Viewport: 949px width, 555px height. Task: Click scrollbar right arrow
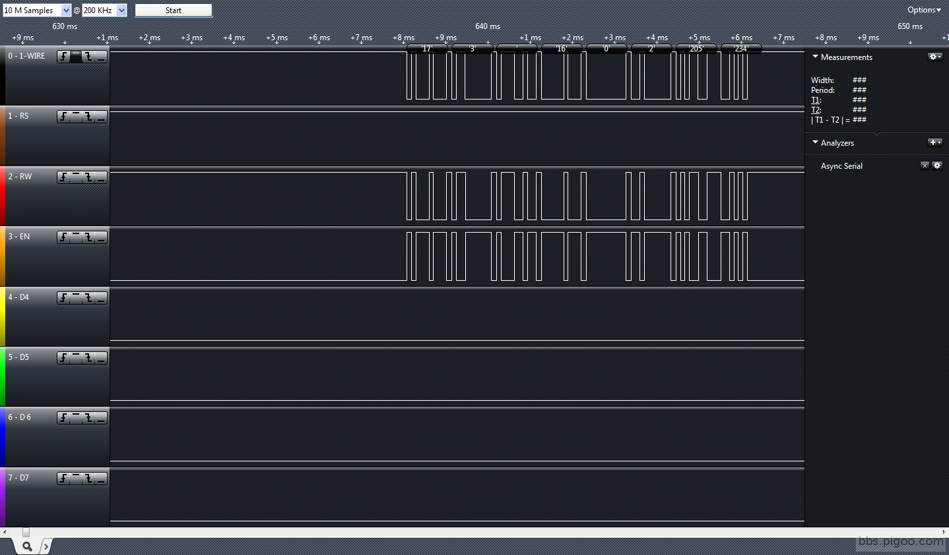(944, 532)
